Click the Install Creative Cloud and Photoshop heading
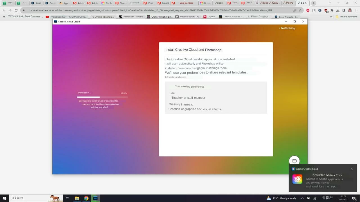 pos(193,50)
